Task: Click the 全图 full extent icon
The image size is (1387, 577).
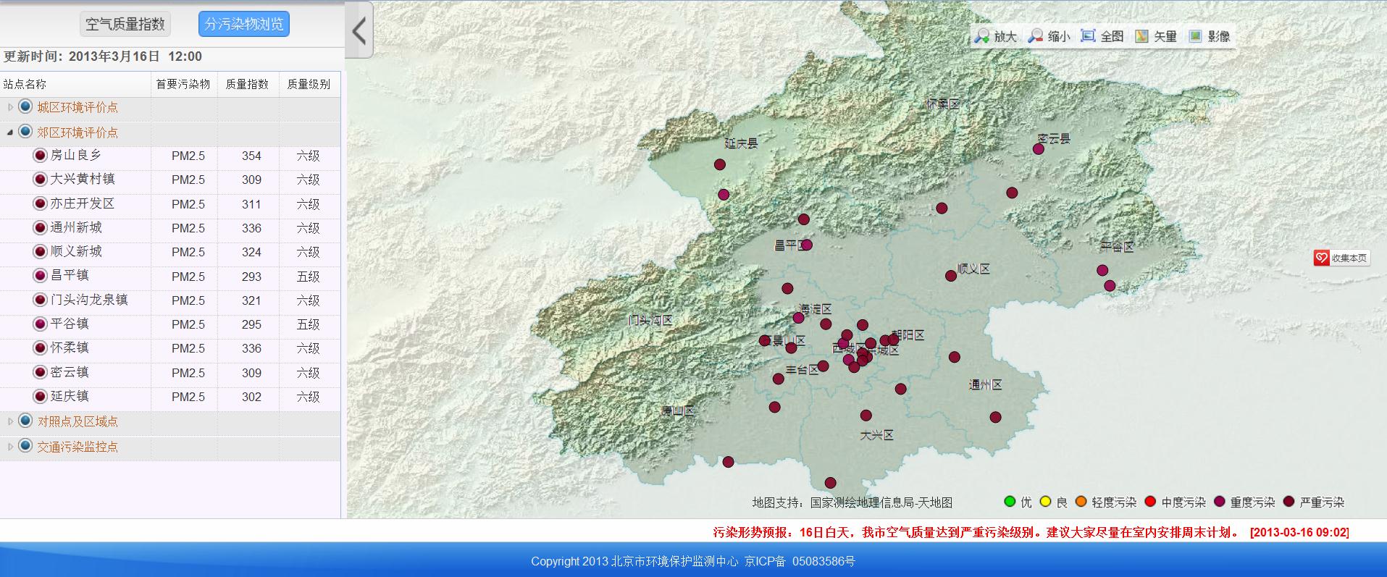Action: (1088, 36)
